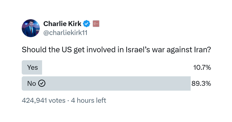The width and height of the screenshot is (232, 122).
Task: Click the 89.3% result percentage
Action: point(201,84)
